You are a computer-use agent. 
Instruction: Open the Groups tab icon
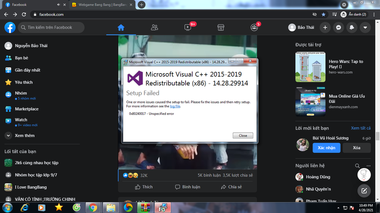[254, 28]
